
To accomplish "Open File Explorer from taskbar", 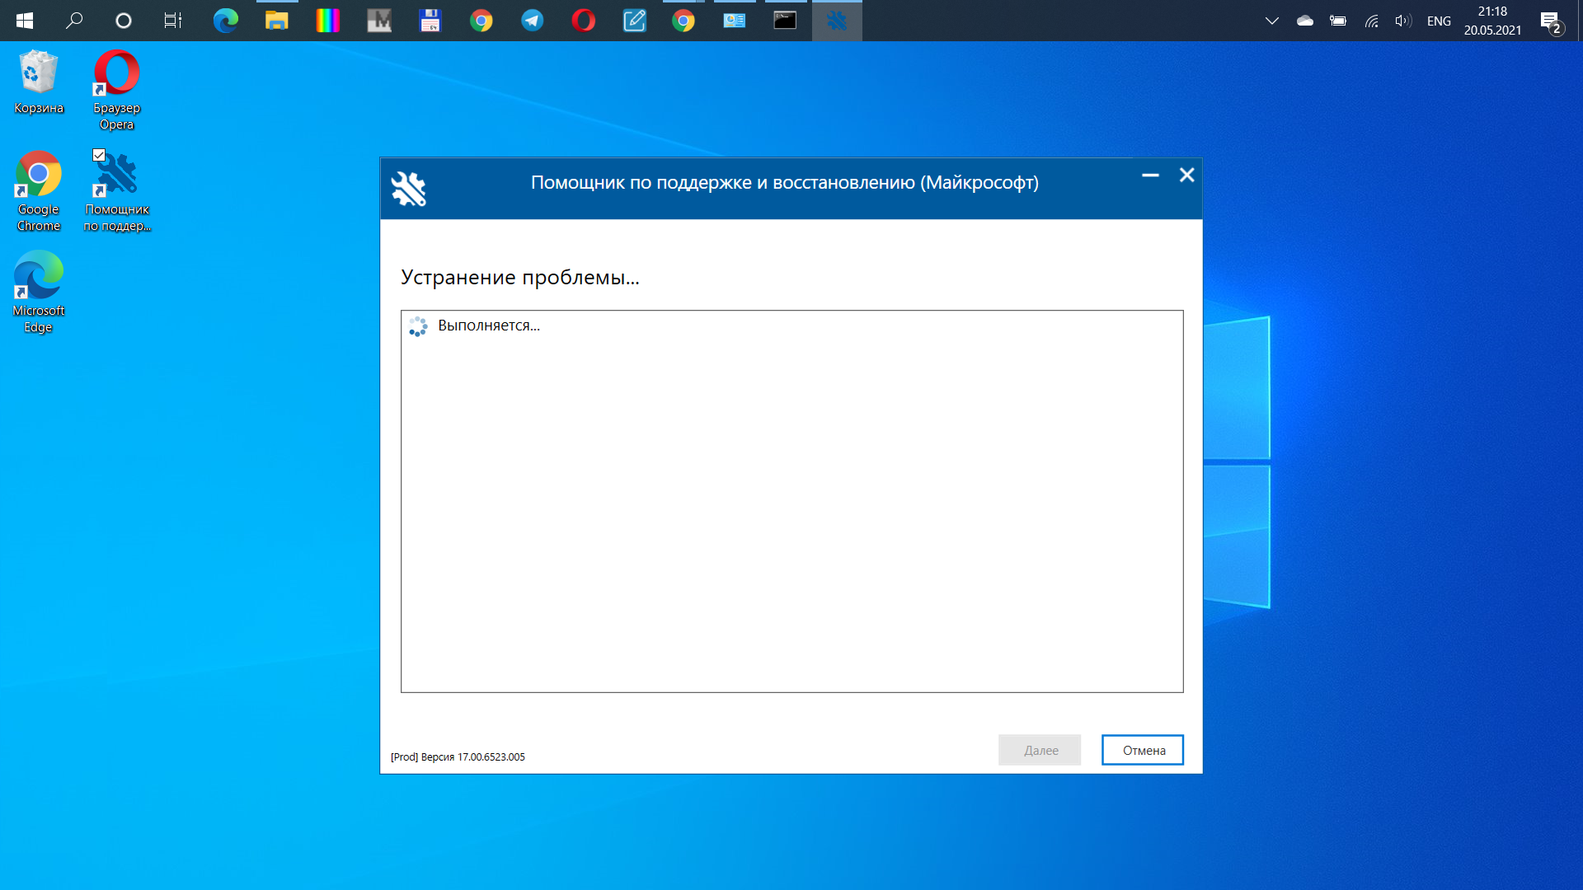I will [x=276, y=21].
